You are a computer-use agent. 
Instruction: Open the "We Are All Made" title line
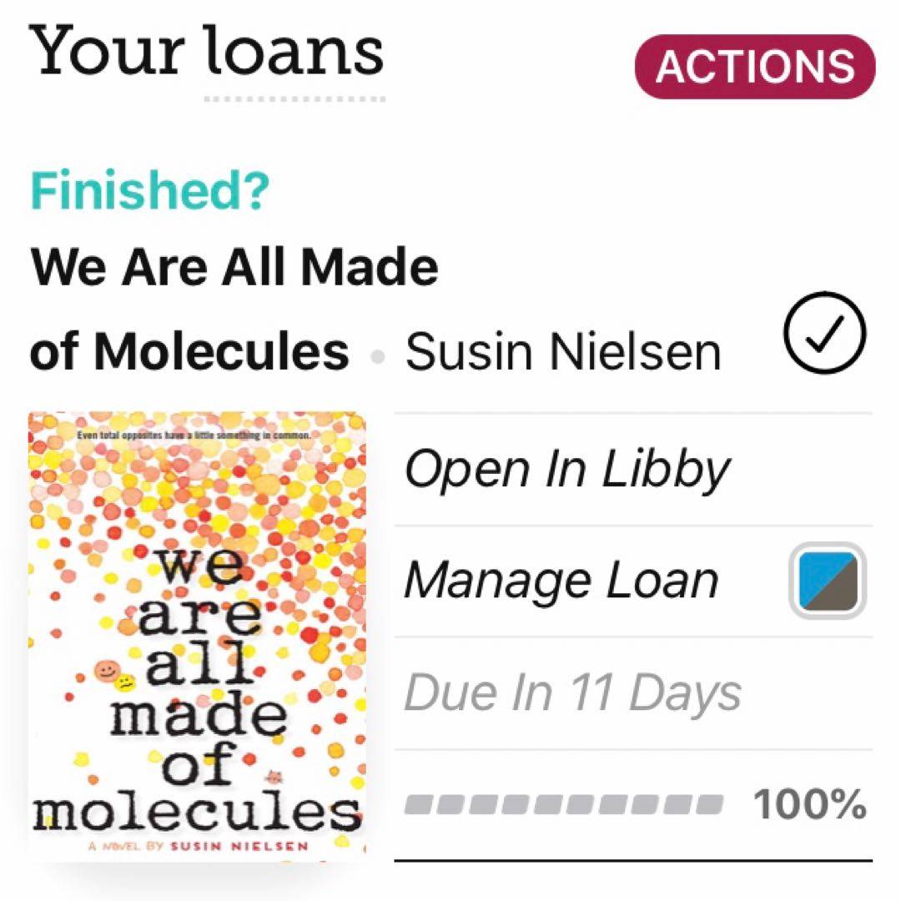234,267
